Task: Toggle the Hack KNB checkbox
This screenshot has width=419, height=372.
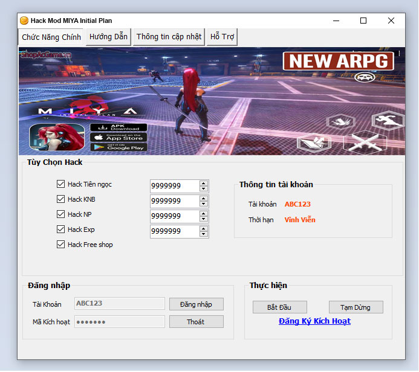Action: pos(60,199)
